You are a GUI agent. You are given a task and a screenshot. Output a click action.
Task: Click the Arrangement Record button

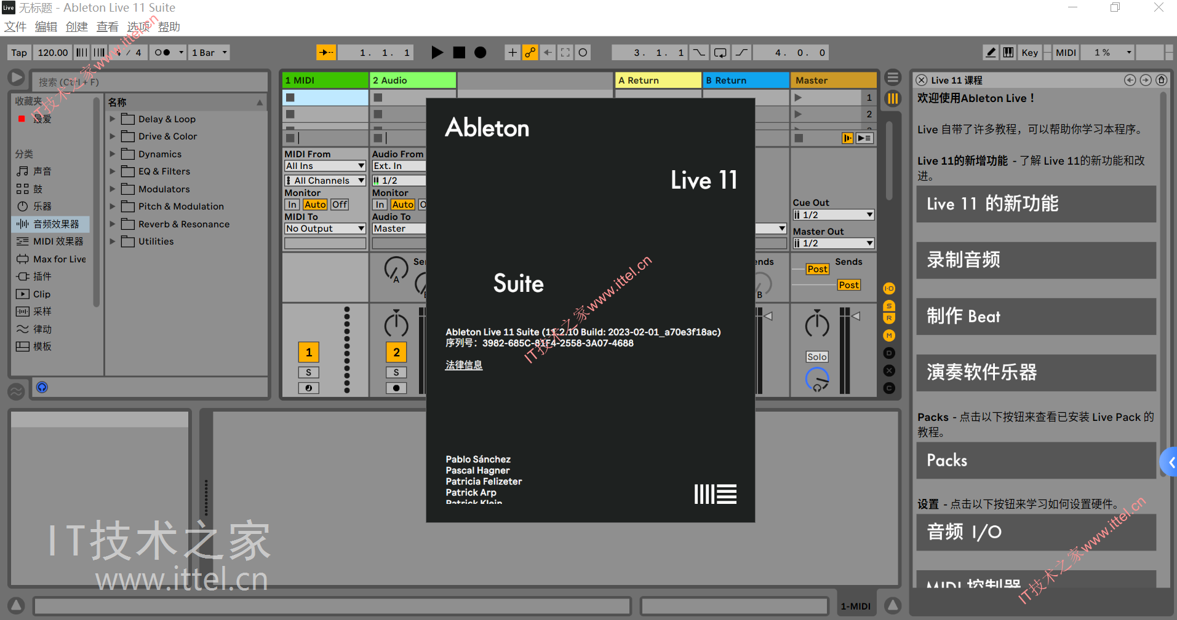[x=481, y=52]
